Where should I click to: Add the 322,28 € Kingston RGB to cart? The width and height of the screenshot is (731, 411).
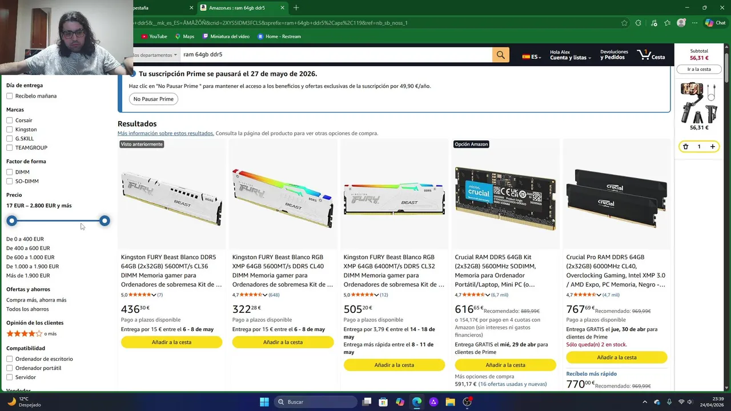coord(283,342)
